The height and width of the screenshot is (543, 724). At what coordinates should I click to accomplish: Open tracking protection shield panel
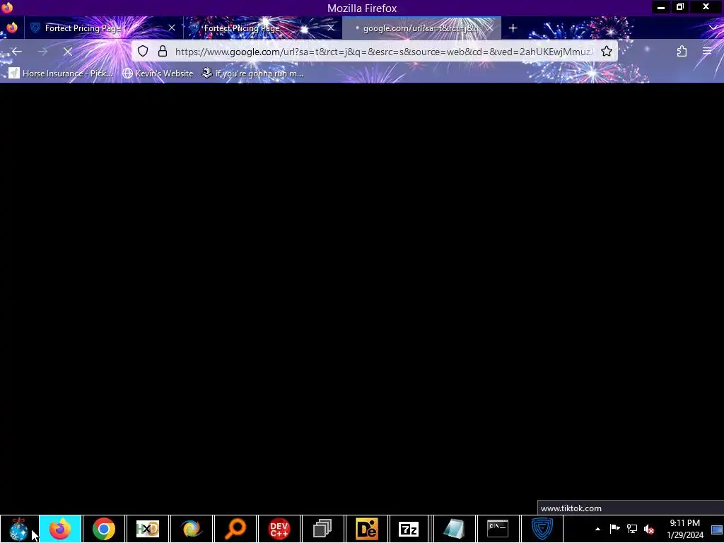click(x=143, y=51)
